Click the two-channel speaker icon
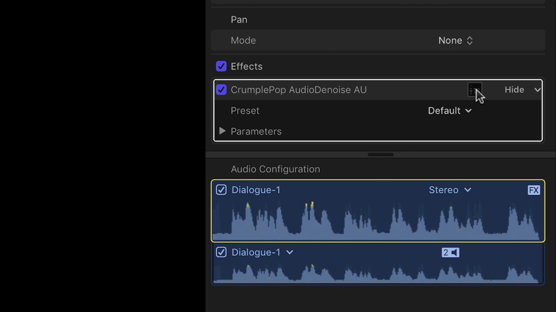 (x=450, y=253)
